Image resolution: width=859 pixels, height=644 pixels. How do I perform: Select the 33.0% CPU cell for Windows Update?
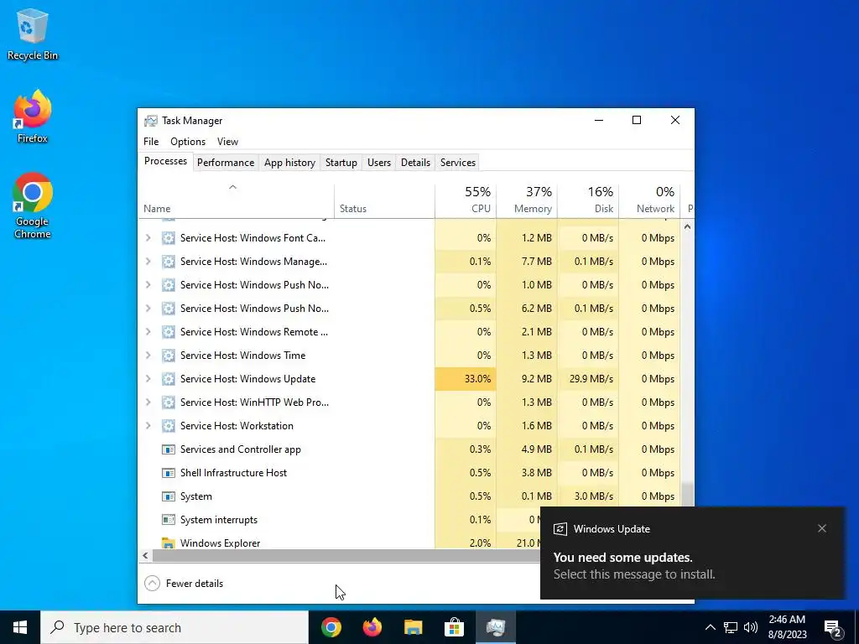(466, 379)
